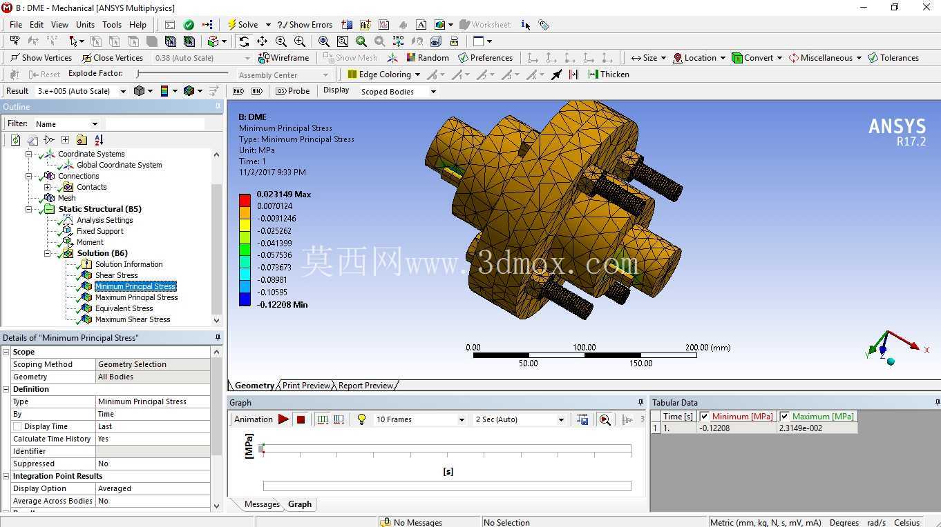This screenshot has width=941, height=527.
Task: Click the Solve lightning button
Action: click(x=243, y=24)
